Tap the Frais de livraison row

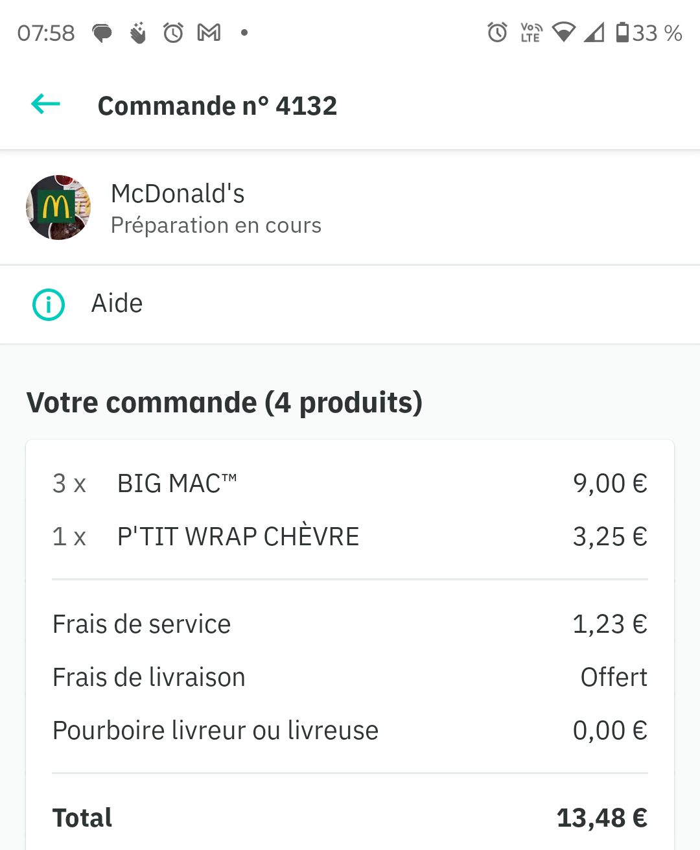pyautogui.click(x=350, y=678)
